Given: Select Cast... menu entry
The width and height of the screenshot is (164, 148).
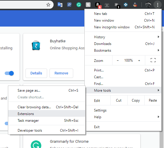Looking at the screenshot, I should [x=123, y=77].
